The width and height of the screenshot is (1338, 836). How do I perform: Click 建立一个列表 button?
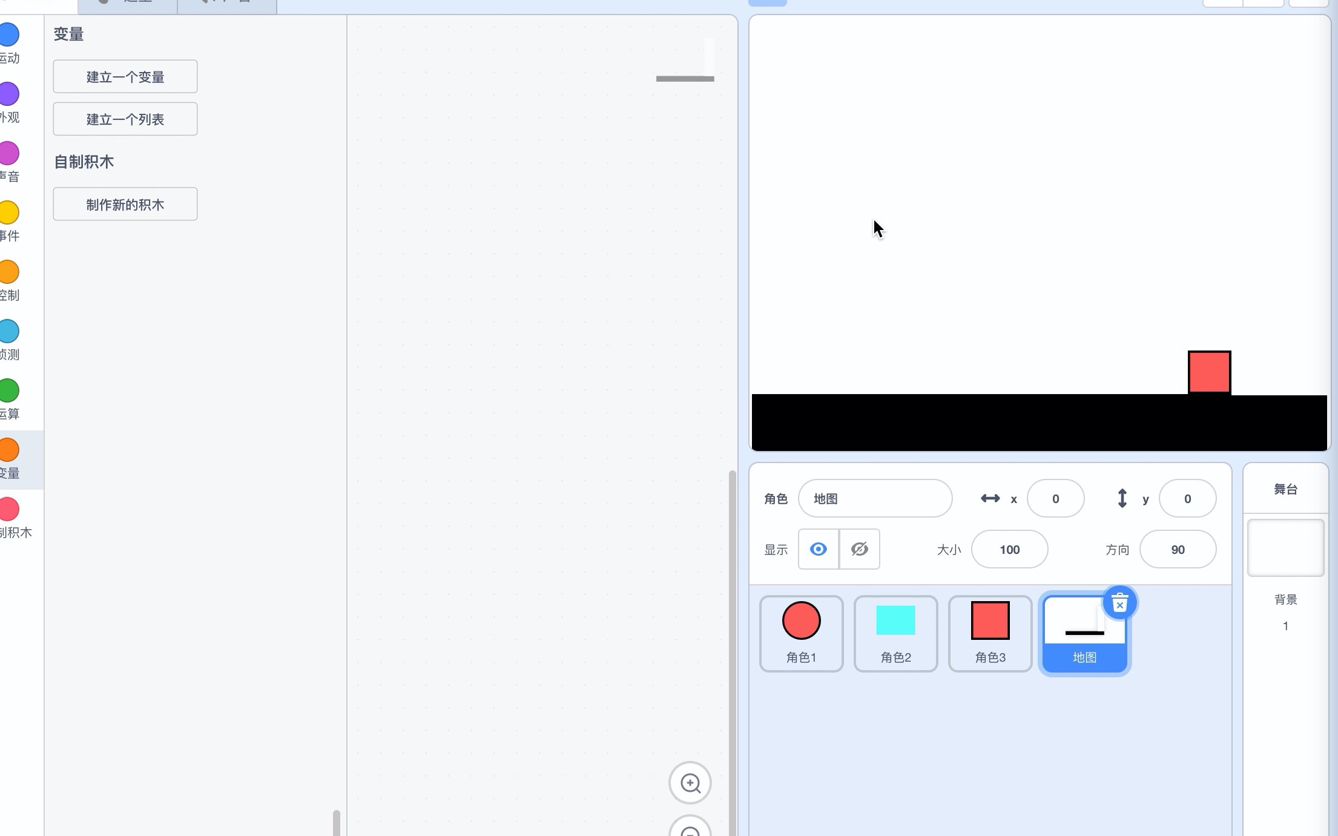click(x=125, y=119)
